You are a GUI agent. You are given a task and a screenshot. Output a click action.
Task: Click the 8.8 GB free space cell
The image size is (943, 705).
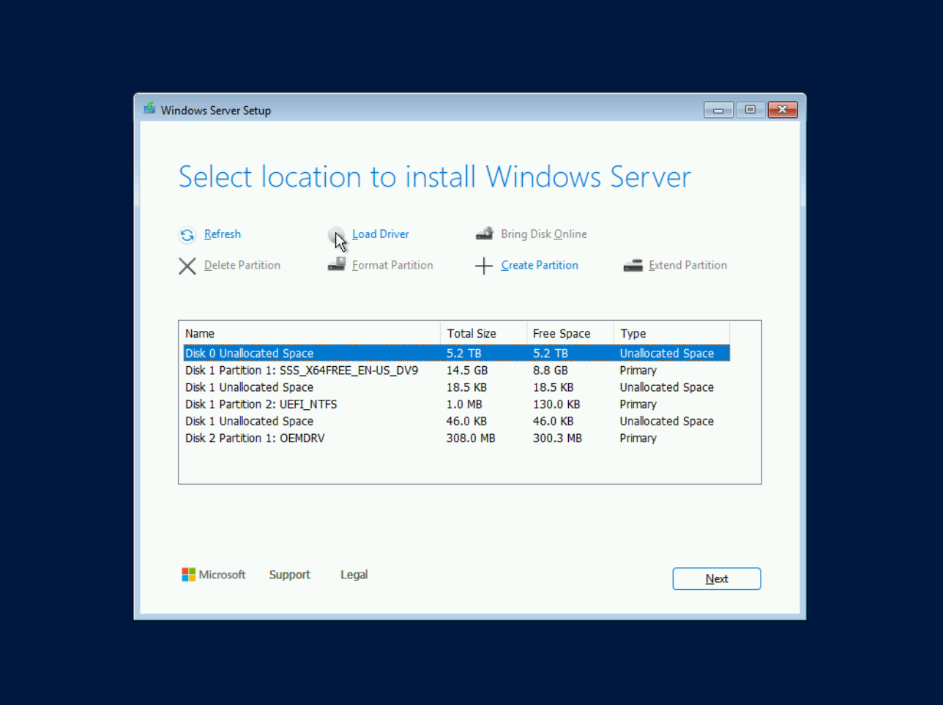tap(551, 370)
